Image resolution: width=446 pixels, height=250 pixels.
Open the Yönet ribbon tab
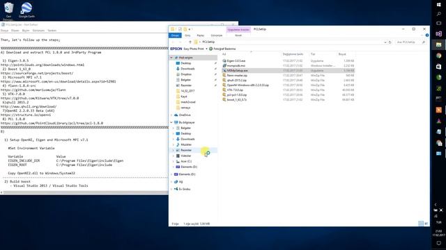tap(238, 35)
